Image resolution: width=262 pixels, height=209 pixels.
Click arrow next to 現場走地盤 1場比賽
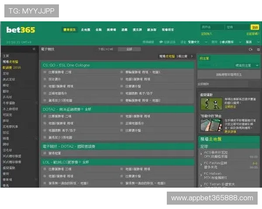[x=192, y=56]
